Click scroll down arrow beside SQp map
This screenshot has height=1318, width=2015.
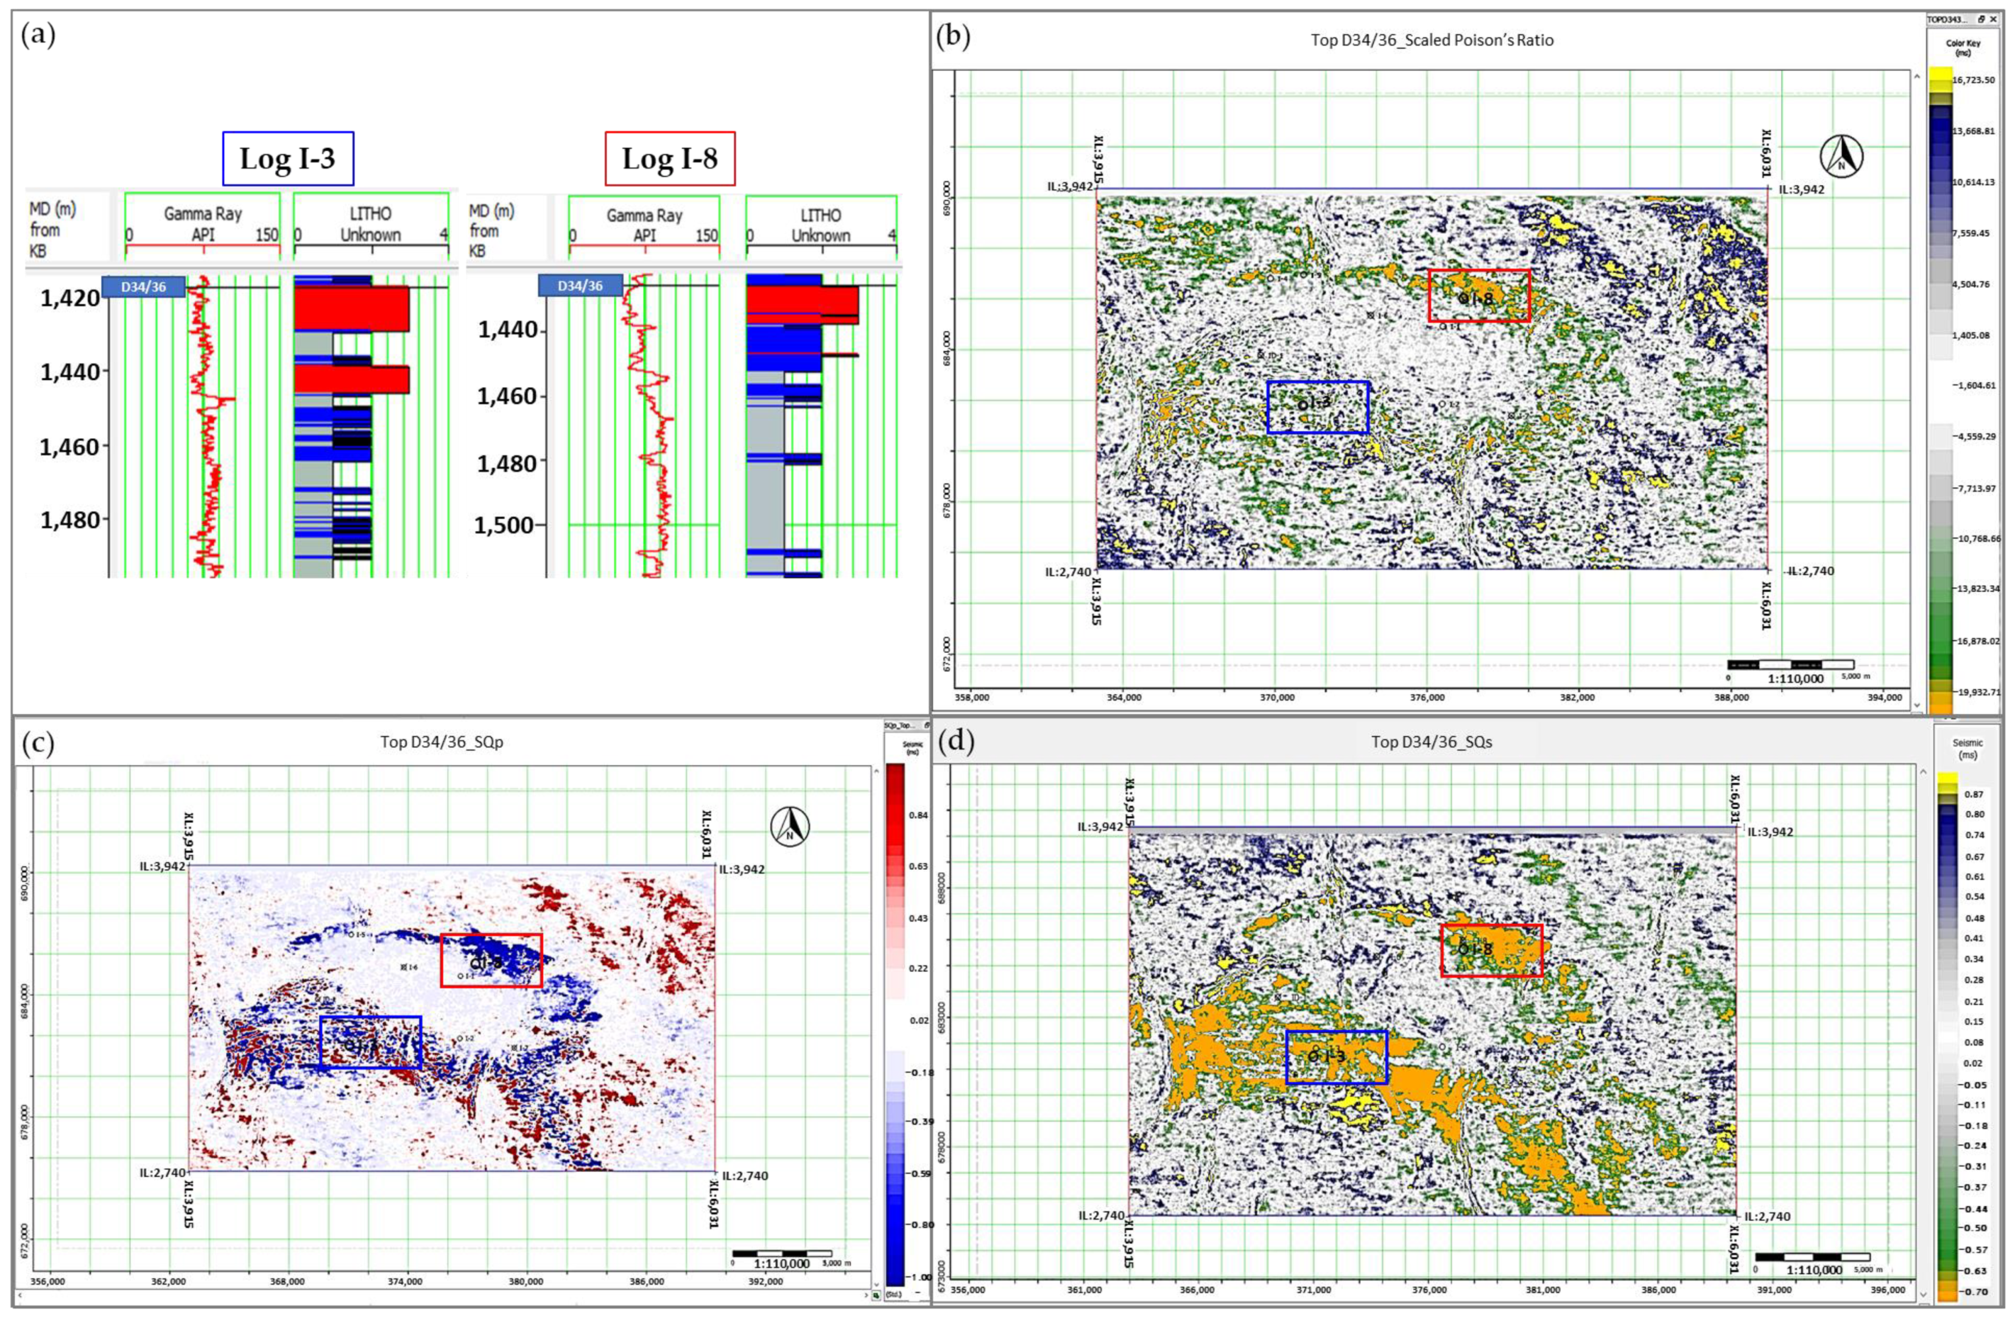coord(877,1284)
